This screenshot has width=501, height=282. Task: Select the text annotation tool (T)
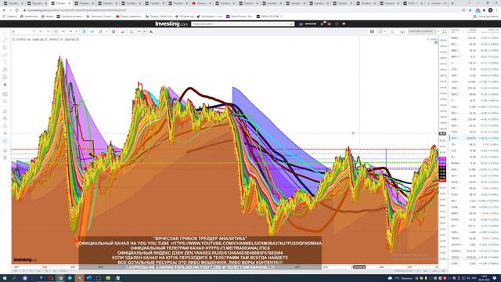(x=5, y=63)
